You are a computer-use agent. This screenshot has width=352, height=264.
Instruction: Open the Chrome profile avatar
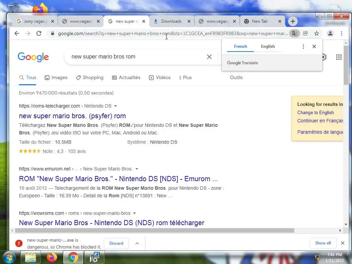click(x=330, y=33)
